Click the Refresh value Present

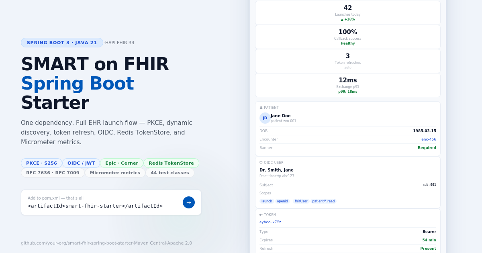[x=428, y=249]
